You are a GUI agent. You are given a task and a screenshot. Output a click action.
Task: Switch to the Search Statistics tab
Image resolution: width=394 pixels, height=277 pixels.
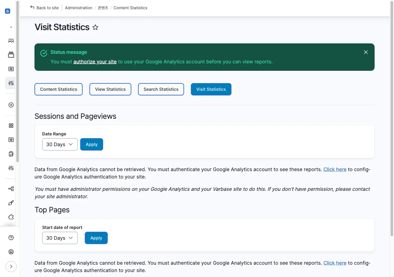click(161, 89)
